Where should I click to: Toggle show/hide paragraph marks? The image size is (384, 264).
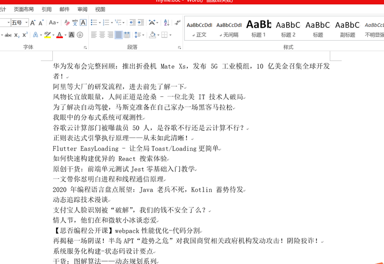178,23
